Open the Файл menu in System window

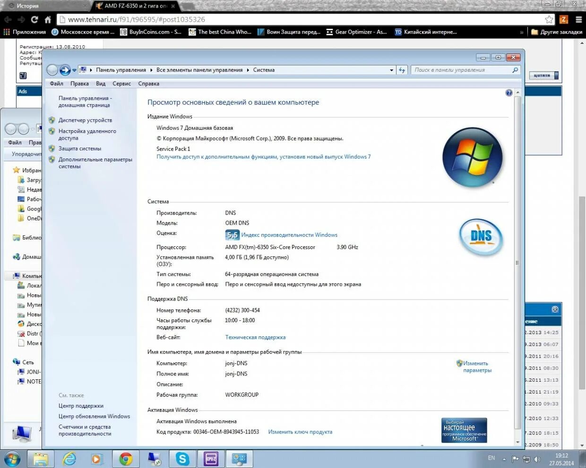(x=56, y=84)
